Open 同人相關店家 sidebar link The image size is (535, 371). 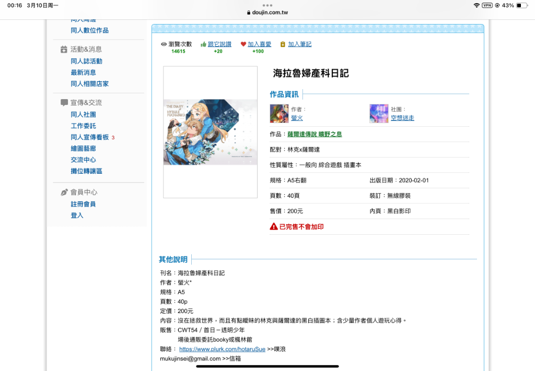coord(90,83)
